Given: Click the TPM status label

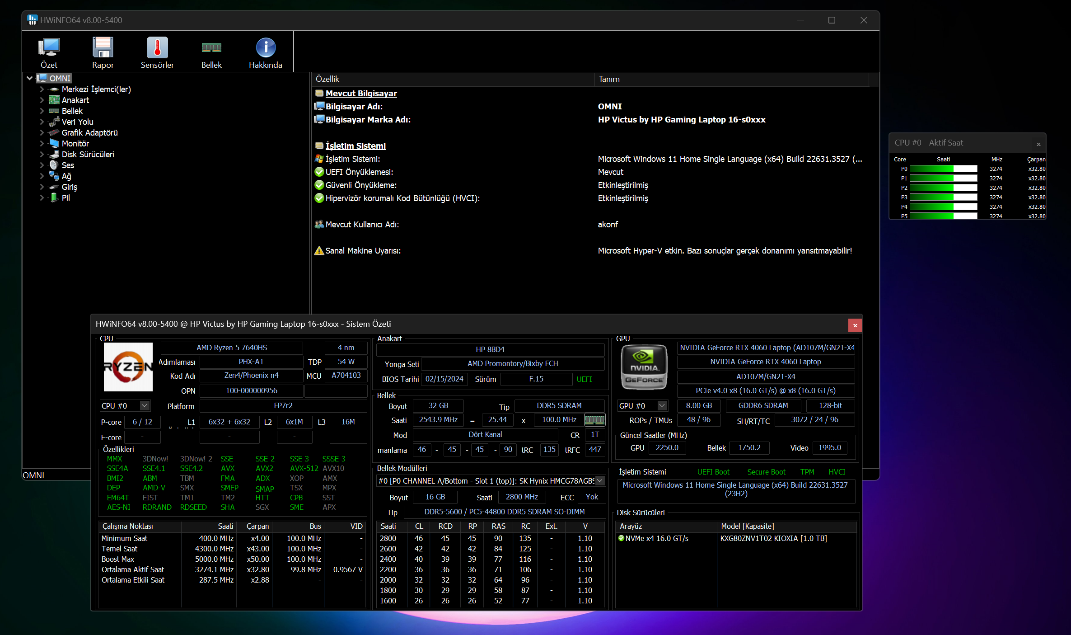Looking at the screenshot, I should [807, 472].
